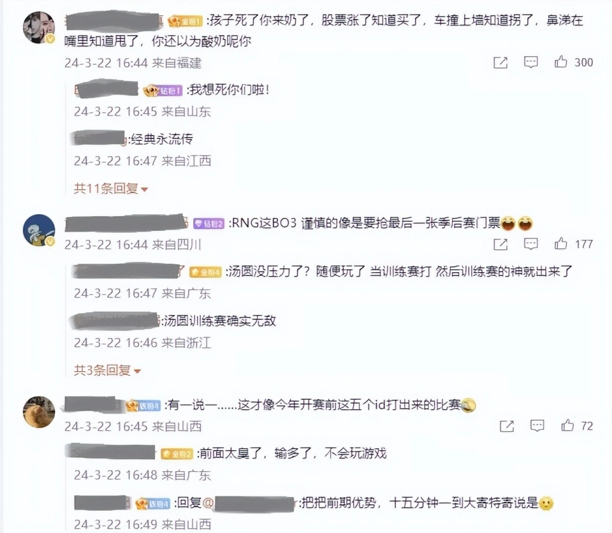This screenshot has width=612, height=533.
Task: Open the blue cartoon avatar profile
Action: pos(39,230)
